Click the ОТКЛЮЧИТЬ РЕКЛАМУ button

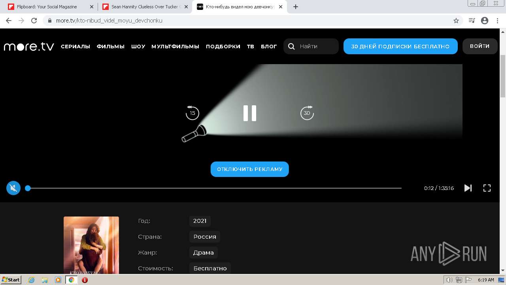250,169
